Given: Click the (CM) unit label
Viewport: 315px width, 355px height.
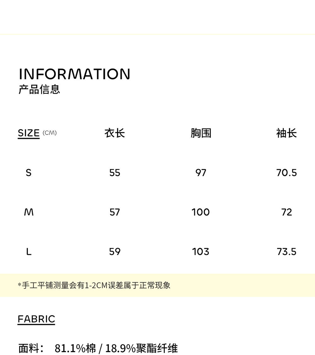Looking at the screenshot, I should click(49, 133).
